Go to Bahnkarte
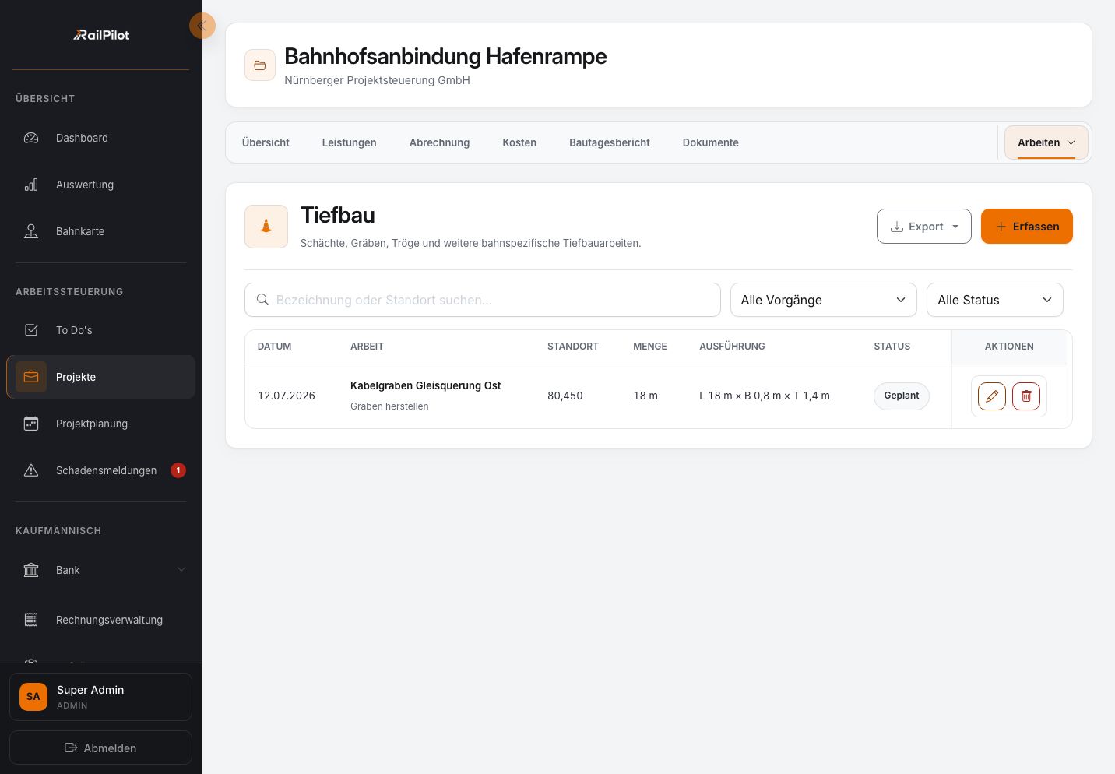1115x774 pixels. [x=101, y=231]
